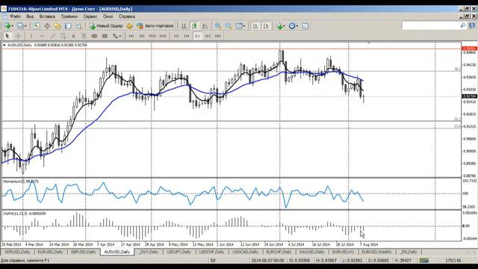Click the red price level label 0.95

click(470, 49)
